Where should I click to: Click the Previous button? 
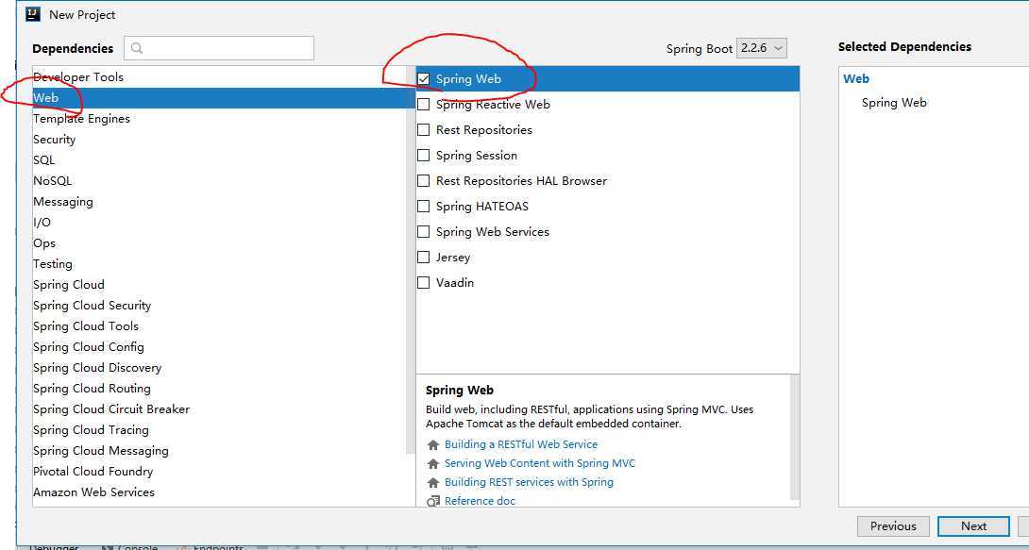[x=893, y=526]
